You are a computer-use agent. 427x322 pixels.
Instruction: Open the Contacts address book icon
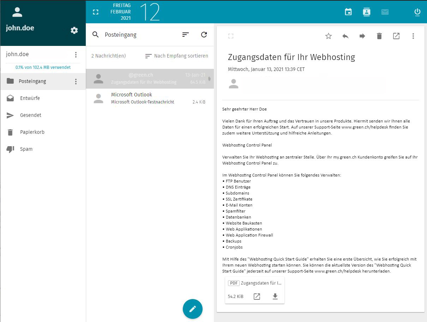[366, 12]
